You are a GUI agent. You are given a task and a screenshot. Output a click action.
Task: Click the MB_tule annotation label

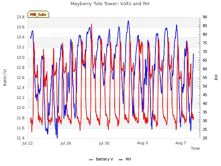pyautogui.click(x=38, y=15)
